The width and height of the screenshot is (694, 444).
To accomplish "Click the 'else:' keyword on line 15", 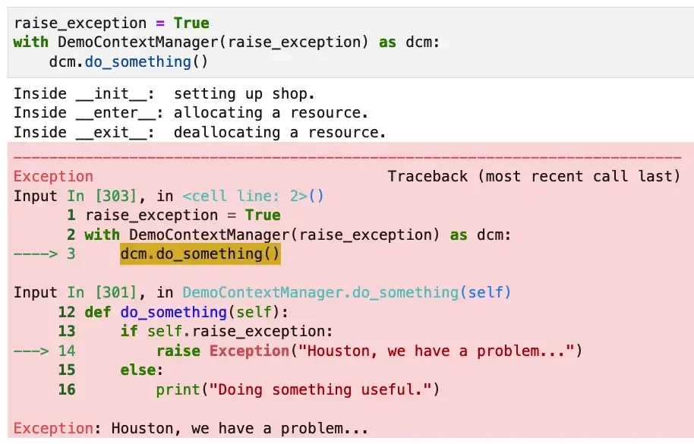I will (142, 370).
